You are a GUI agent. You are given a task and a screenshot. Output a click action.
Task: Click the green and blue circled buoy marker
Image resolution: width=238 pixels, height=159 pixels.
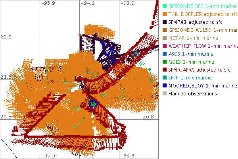(93, 104)
